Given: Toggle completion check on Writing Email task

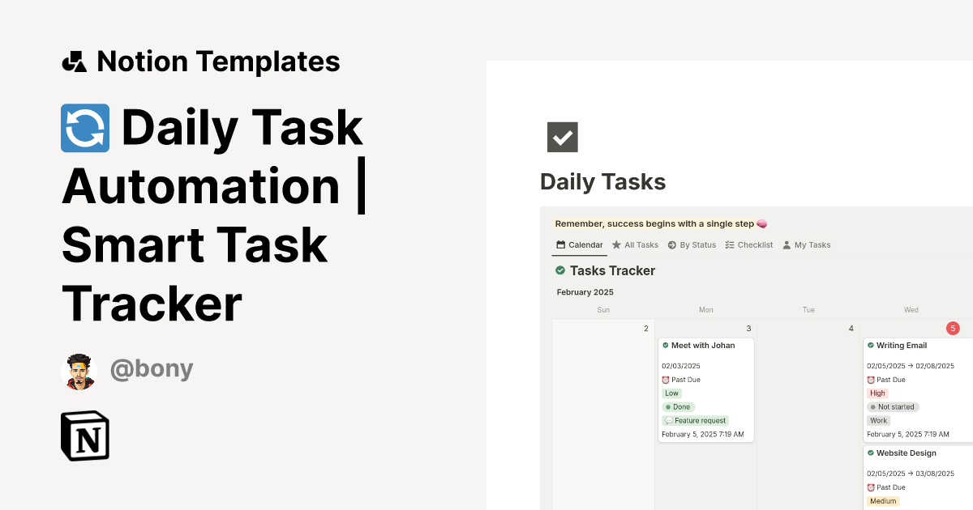Looking at the screenshot, I should point(871,345).
